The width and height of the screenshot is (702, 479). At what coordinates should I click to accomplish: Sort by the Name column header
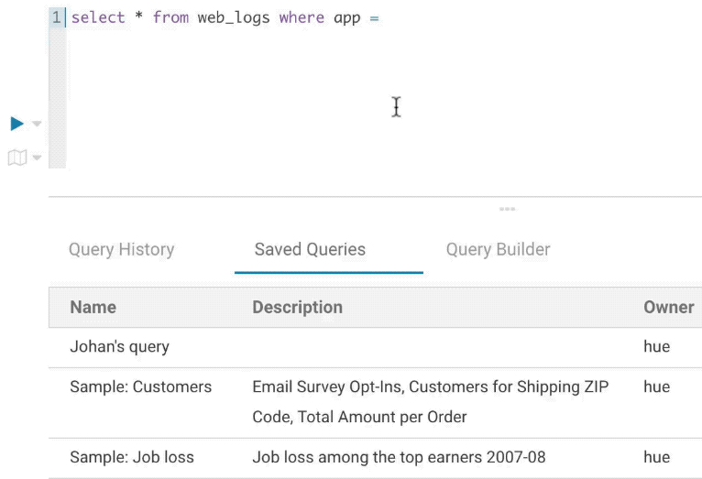pos(93,308)
